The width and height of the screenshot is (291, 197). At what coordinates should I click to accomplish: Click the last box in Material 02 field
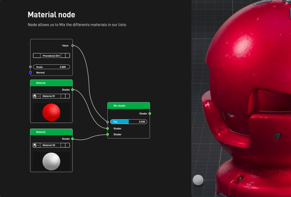tap(68, 145)
